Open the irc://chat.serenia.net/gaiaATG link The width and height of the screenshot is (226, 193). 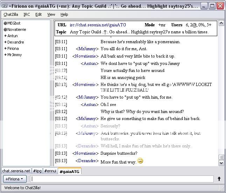pyautogui.click(x=98, y=25)
